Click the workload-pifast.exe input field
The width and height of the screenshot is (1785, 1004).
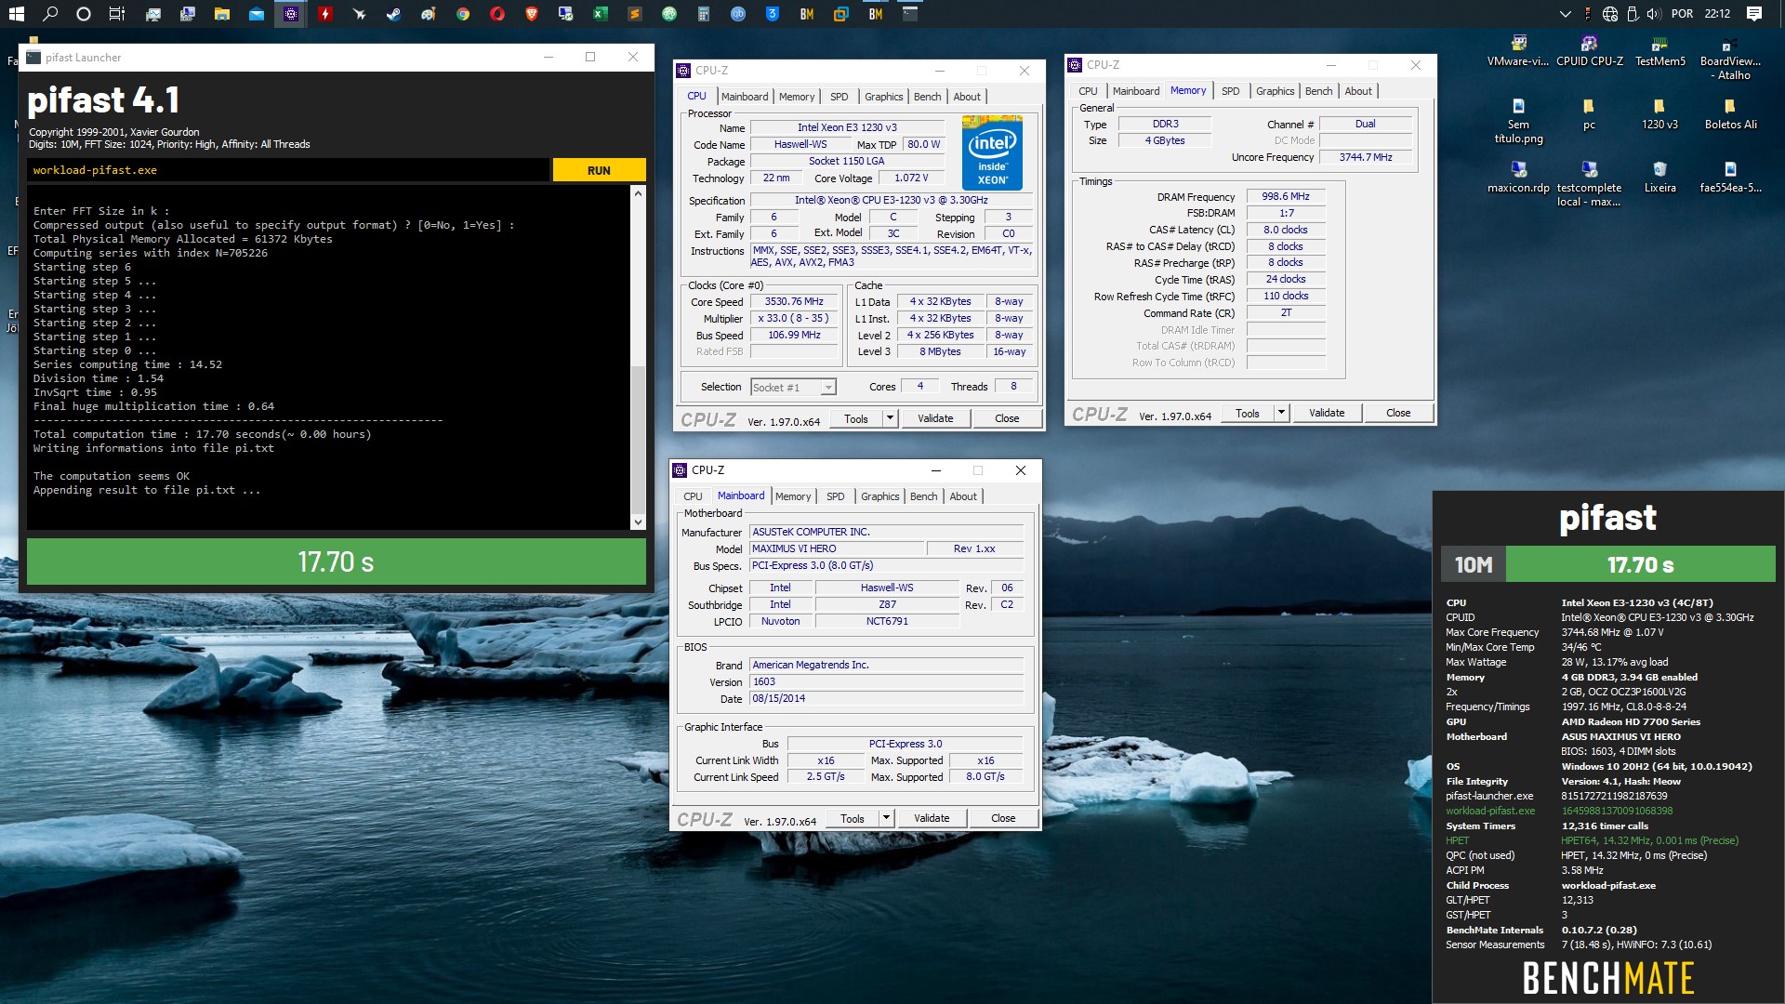(288, 170)
